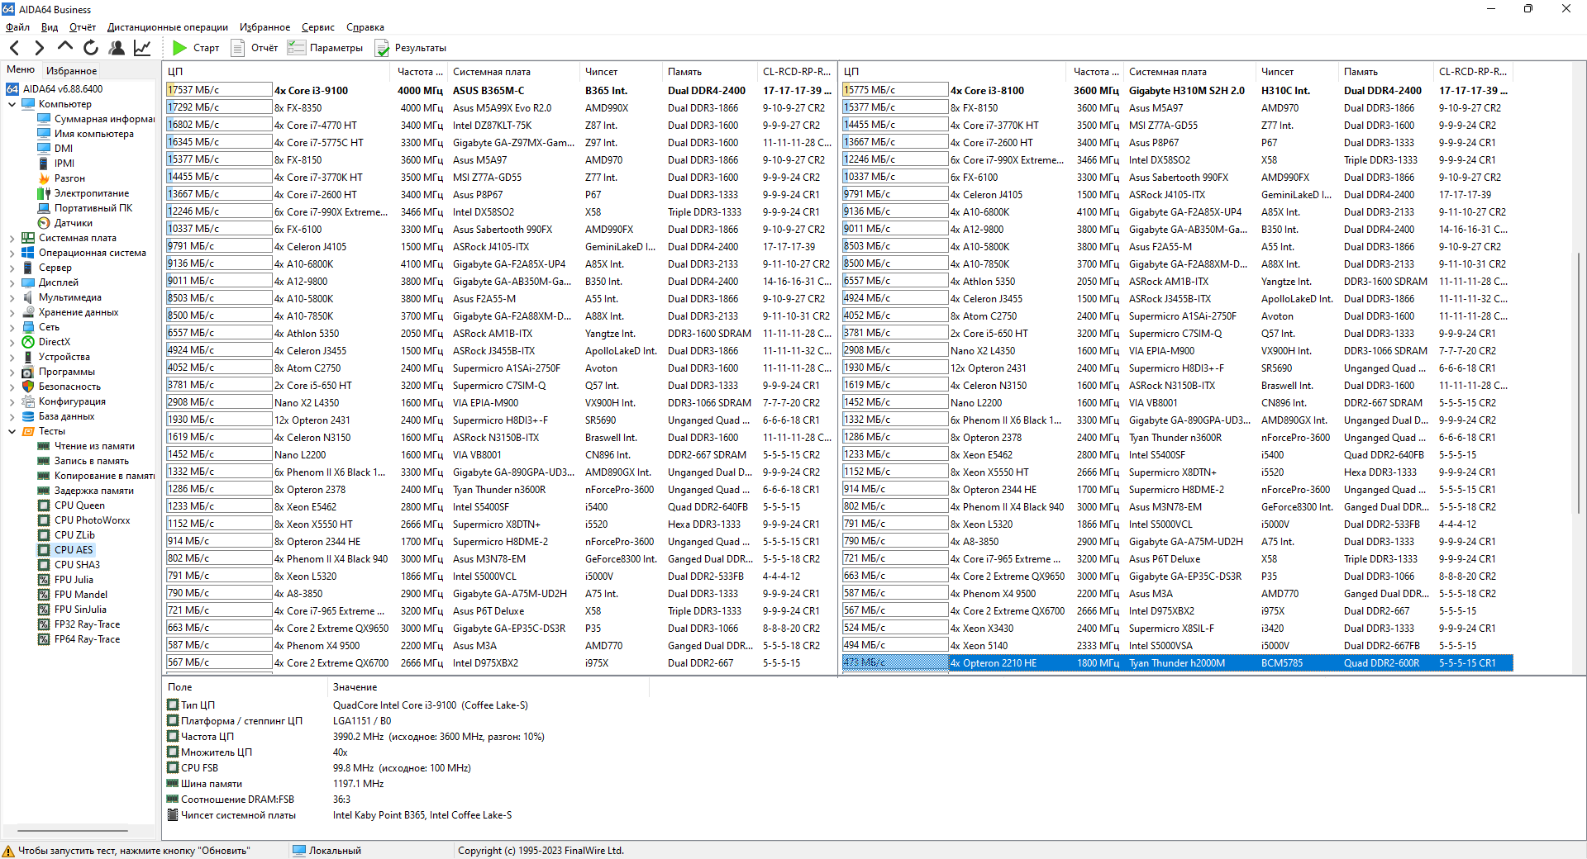Click the Отчёт toolbar button
The image size is (1587, 859).
click(x=255, y=48)
